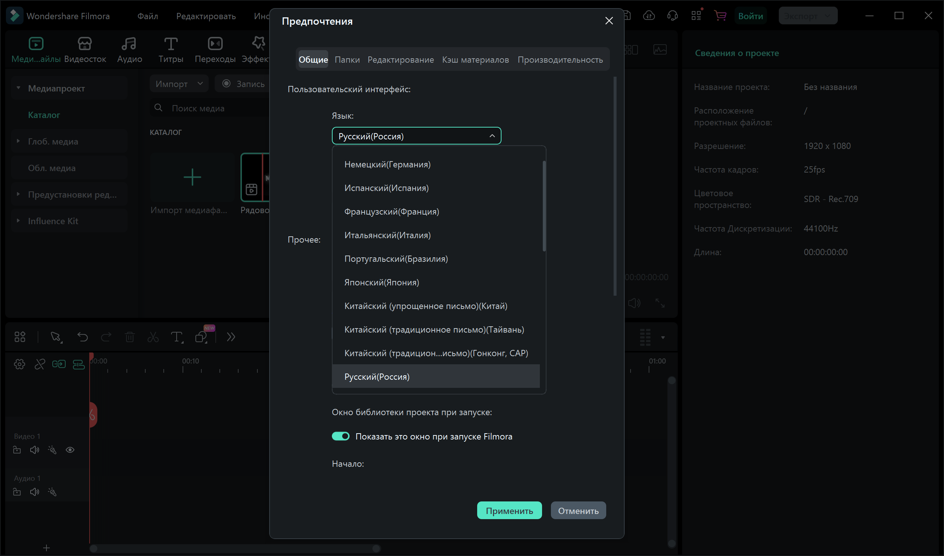The height and width of the screenshot is (556, 944).
Task: Click the timeline settings gear icon
Action: [x=20, y=364]
